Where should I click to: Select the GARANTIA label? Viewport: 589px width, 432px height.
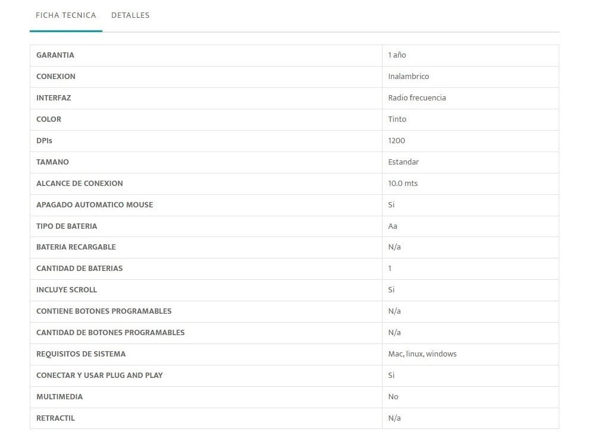point(55,55)
